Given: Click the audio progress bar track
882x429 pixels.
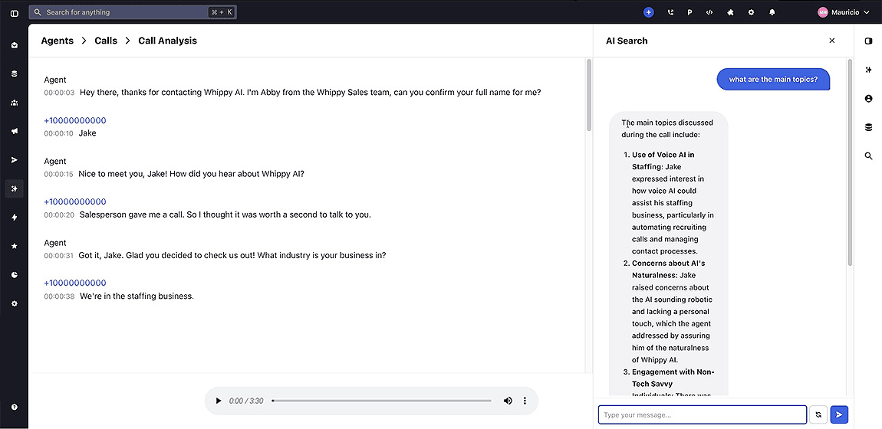Looking at the screenshot, I should tap(381, 401).
